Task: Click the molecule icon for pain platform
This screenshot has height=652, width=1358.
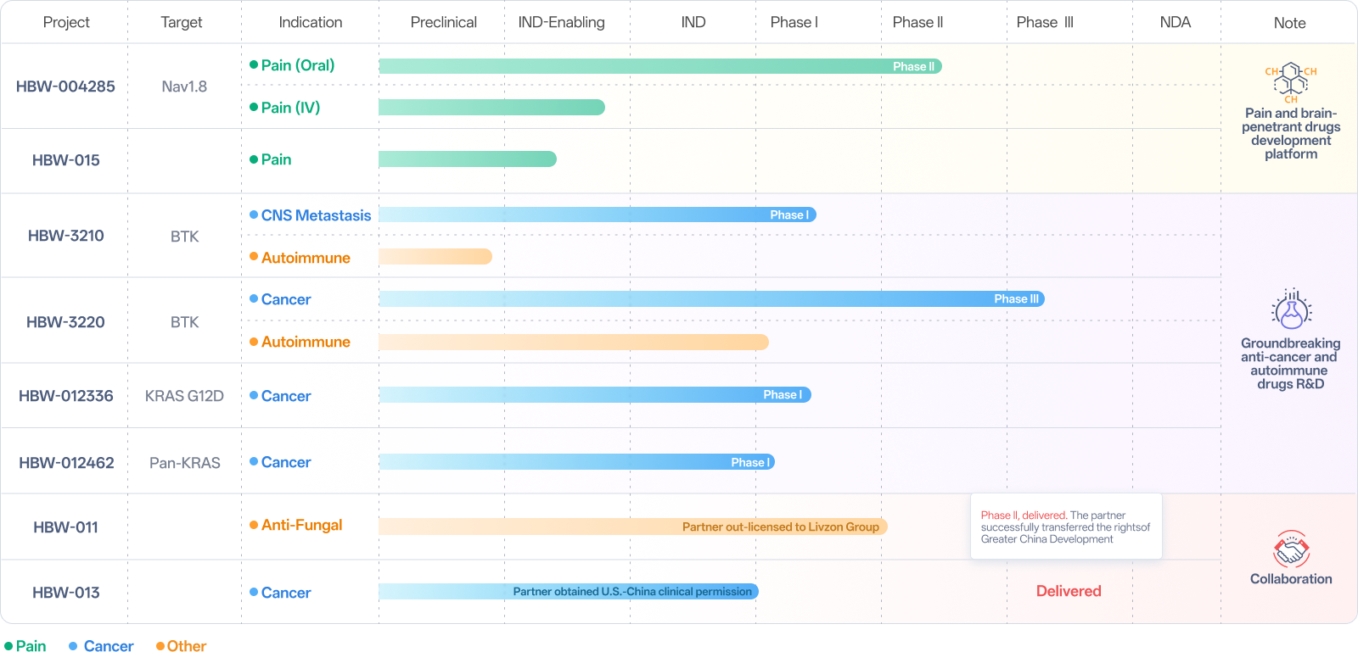Action: (x=1291, y=81)
